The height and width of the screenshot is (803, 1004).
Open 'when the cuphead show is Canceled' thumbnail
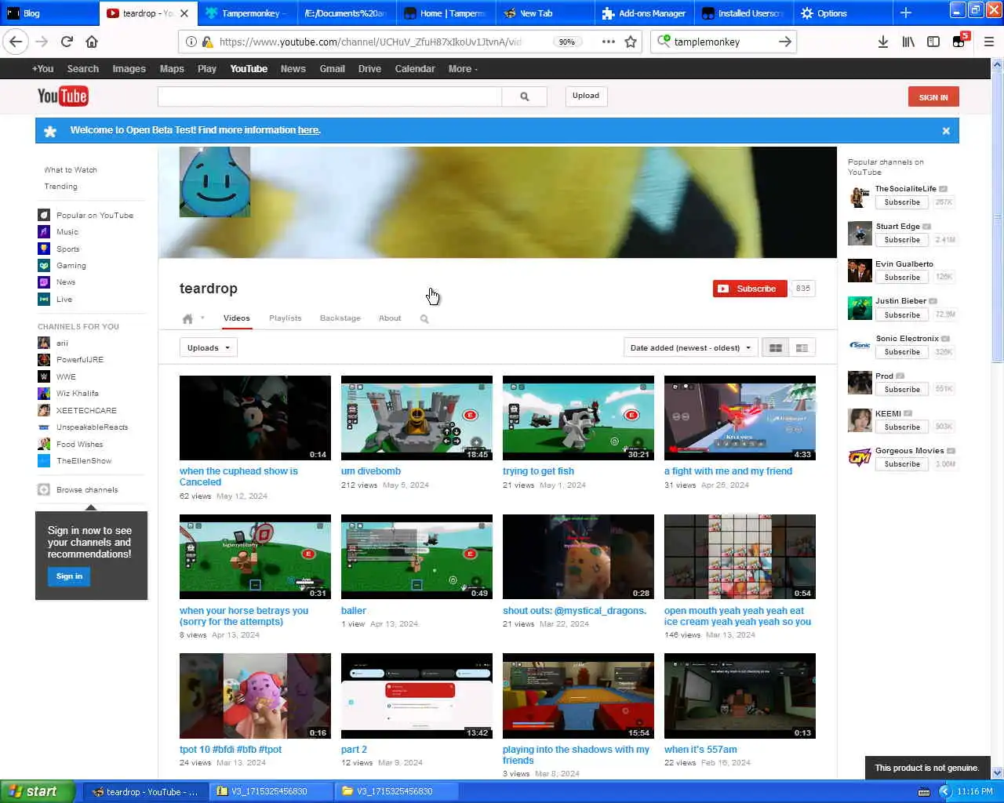click(x=255, y=418)
